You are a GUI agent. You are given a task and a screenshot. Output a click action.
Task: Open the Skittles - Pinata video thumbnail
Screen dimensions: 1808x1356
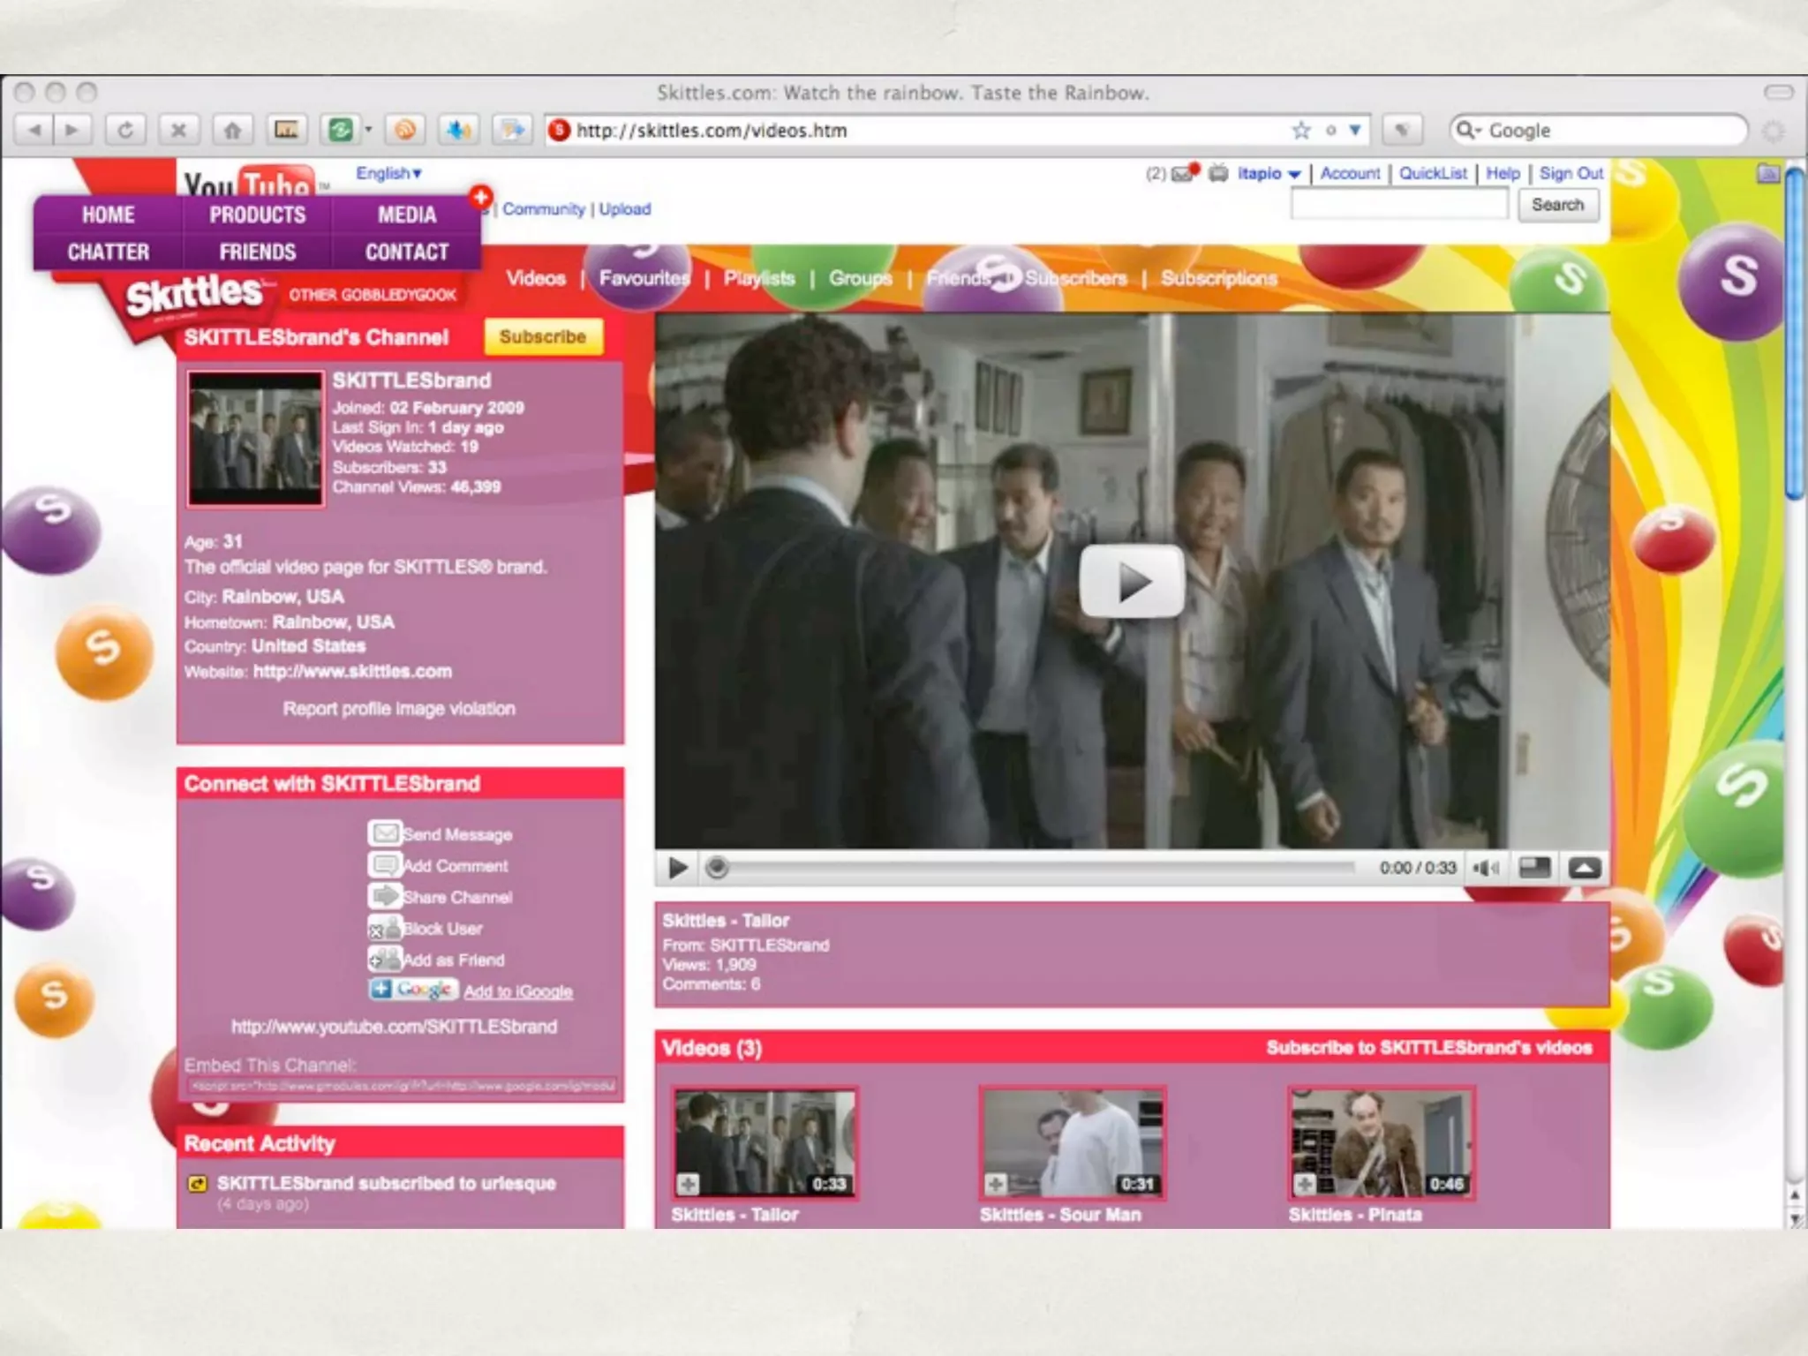click(x=1381, y=1143)
